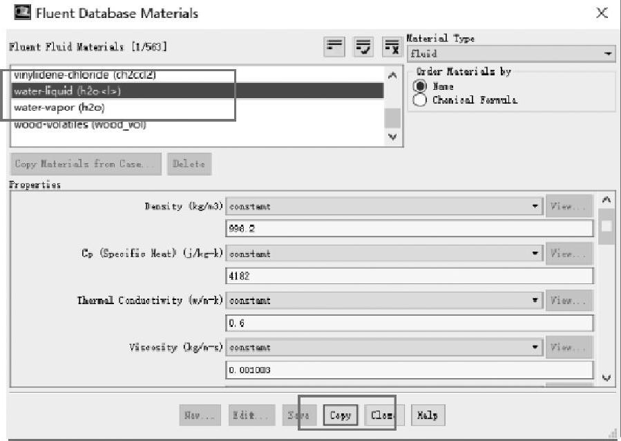Select Order Materials by Name
The width and height of the screenshot is (621, 441).
point(420,86)
